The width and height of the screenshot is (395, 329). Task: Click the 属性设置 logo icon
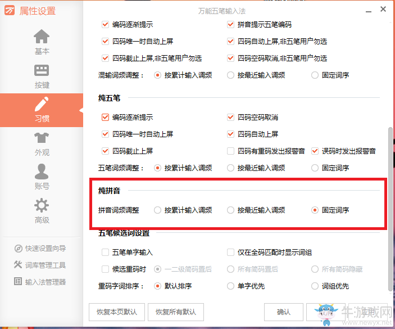pos(10,11)
